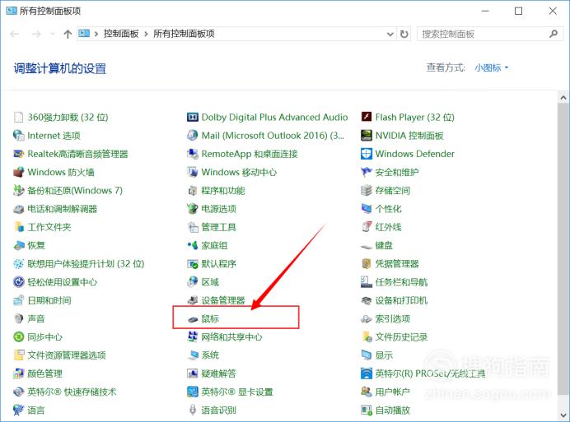570x422 pixels.
Task: Click the scrollbar down arrow
Action: coord(563,415)
